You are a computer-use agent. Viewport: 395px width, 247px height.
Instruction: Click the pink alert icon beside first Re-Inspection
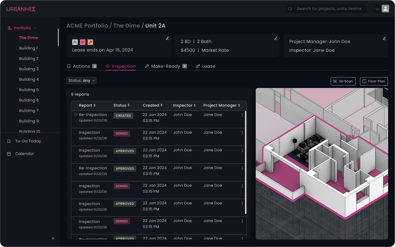pos(76,115)
